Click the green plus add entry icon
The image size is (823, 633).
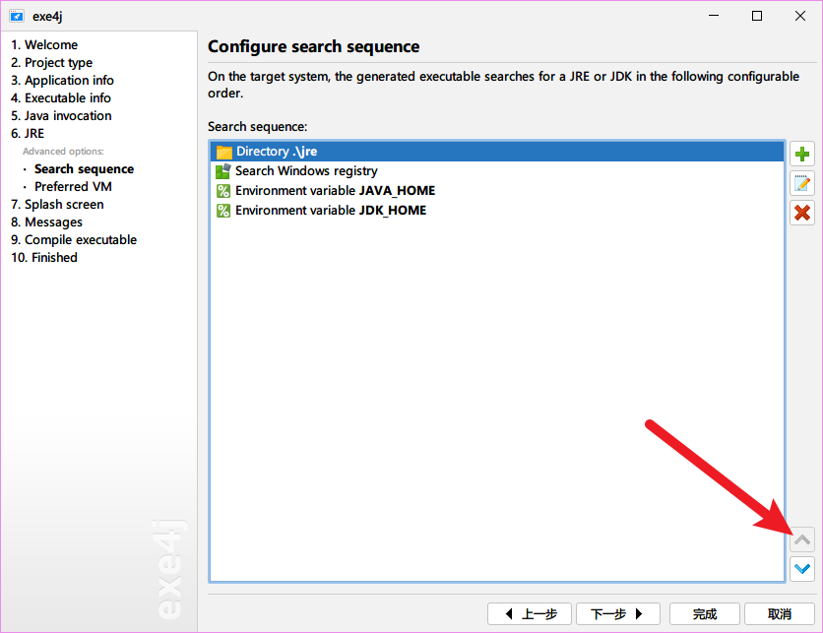pos(802,155)
